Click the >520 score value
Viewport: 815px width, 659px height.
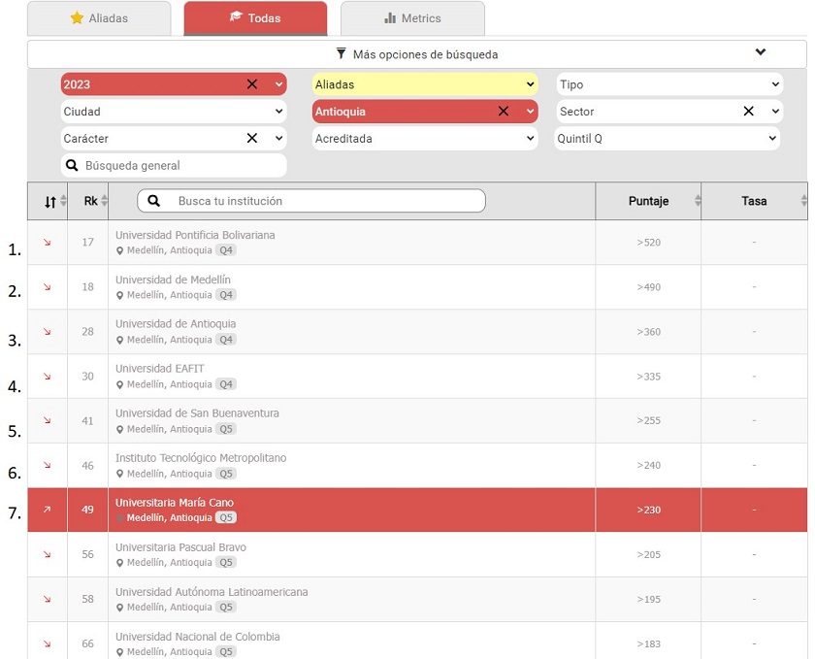(649, 243)
